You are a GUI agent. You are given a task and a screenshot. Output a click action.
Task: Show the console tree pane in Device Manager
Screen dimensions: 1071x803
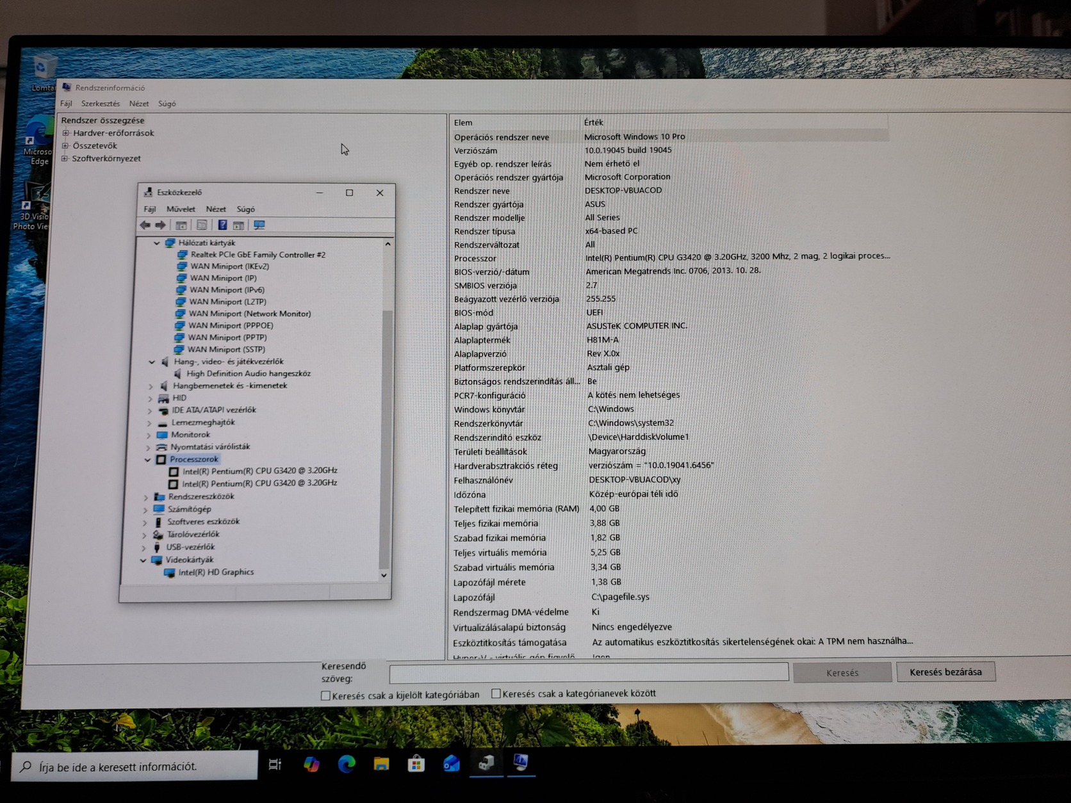[181, 225]
